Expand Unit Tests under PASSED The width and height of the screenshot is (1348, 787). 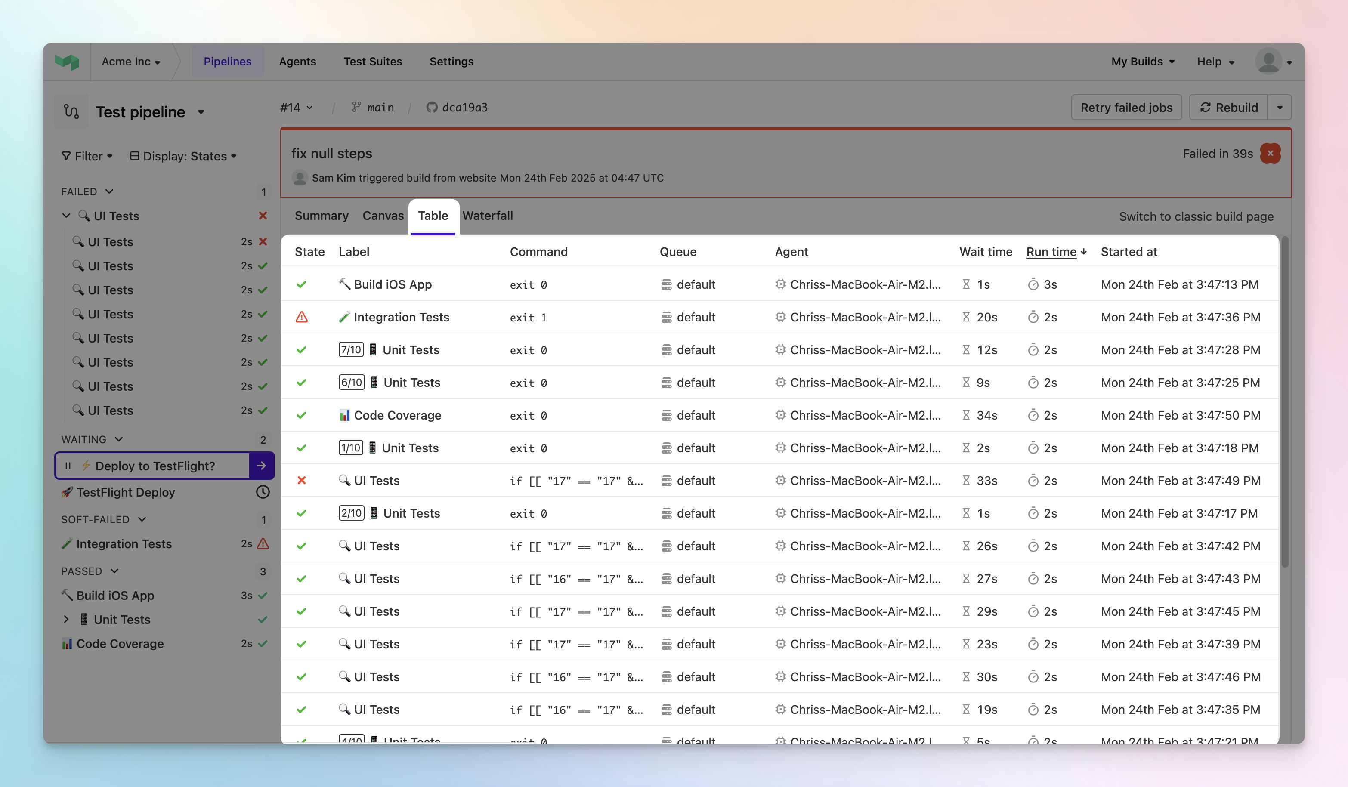click(66, 619)
